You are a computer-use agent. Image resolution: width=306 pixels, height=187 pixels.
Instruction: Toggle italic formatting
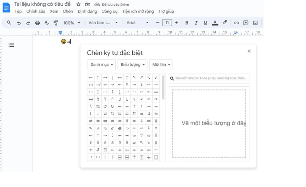196,23
